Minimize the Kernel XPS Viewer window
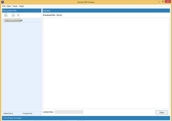 159,2
